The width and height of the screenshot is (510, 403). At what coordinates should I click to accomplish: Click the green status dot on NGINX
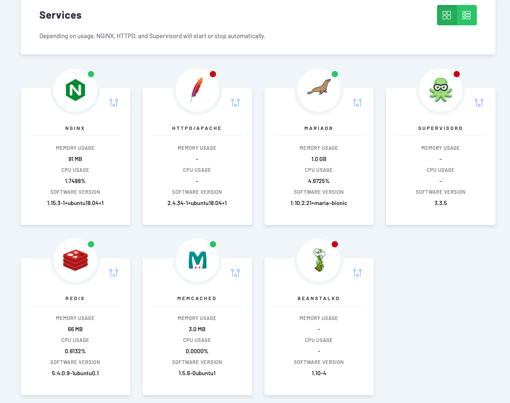[91, 74]
